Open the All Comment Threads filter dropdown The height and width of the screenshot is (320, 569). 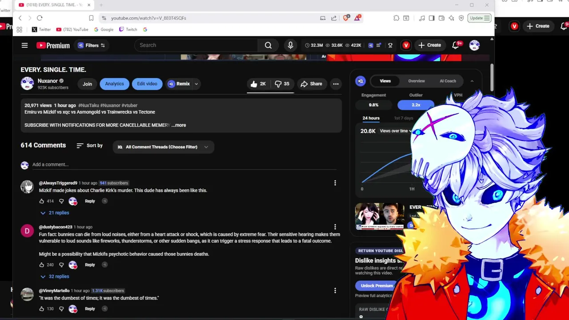click(x=163, y=147)
